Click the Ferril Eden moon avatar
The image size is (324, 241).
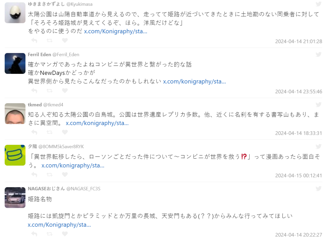pyautogui.click(x=15, y=63)
